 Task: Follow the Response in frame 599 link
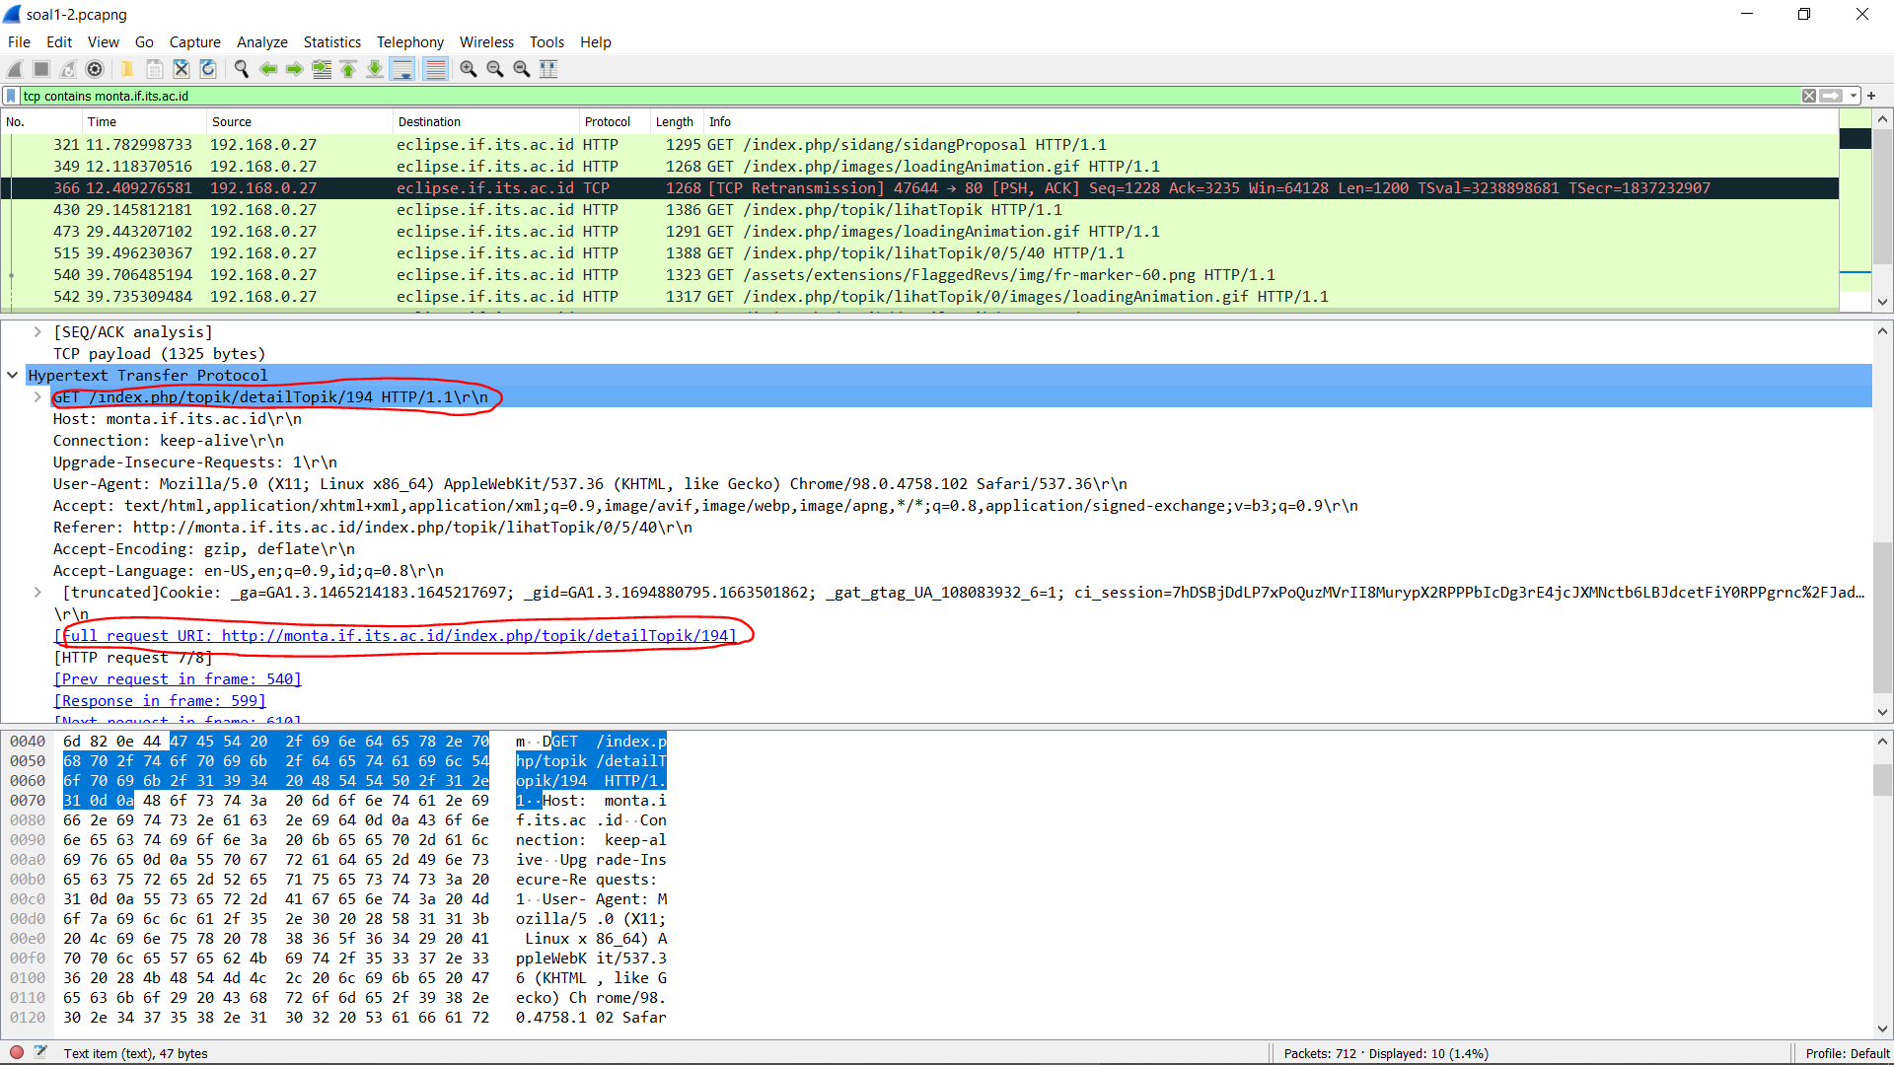click(160, 701)
